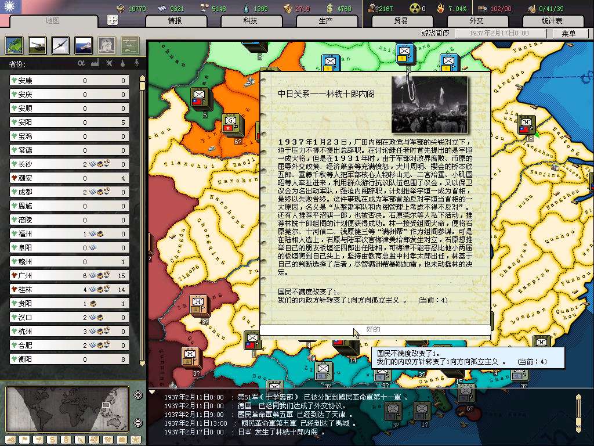The width and height of the screenshot is (594, 446).
Task: Select province 安康 in list
Action: click(70, 80)
